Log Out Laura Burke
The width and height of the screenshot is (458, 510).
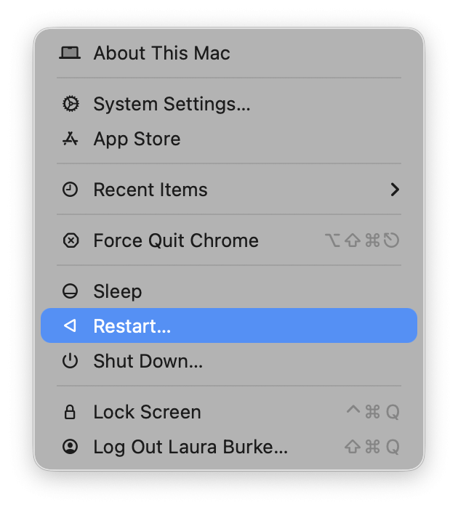pos(190,447)
